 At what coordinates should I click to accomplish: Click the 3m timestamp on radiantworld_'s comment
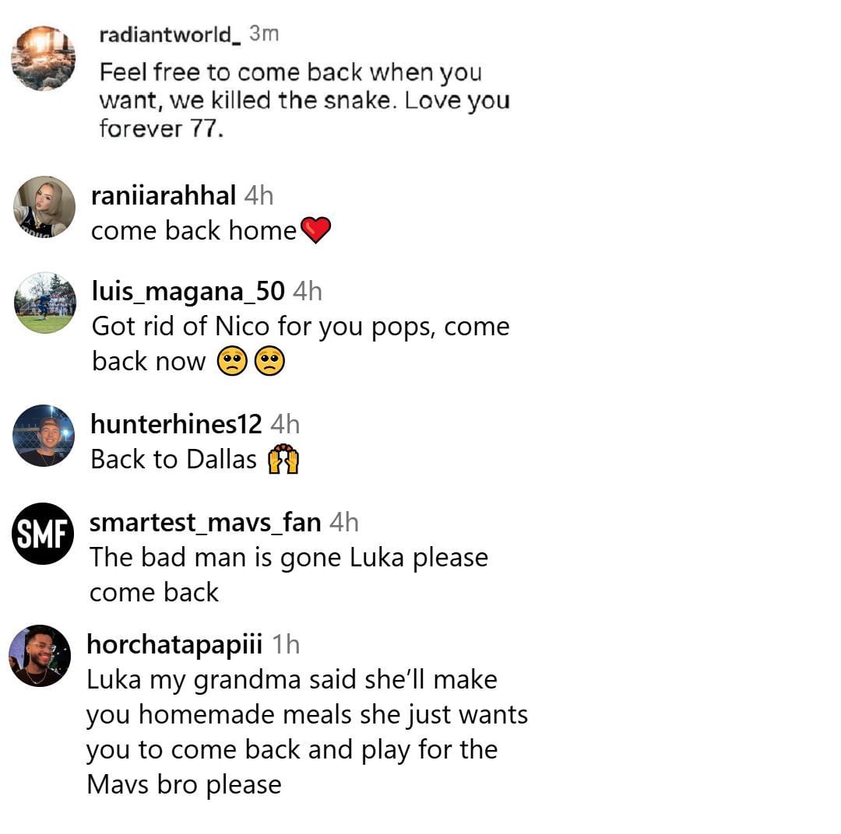click(x=266, y=33)
